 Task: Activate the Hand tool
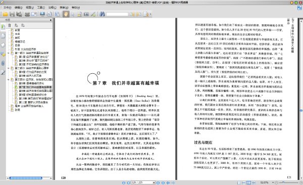(66, 14)
